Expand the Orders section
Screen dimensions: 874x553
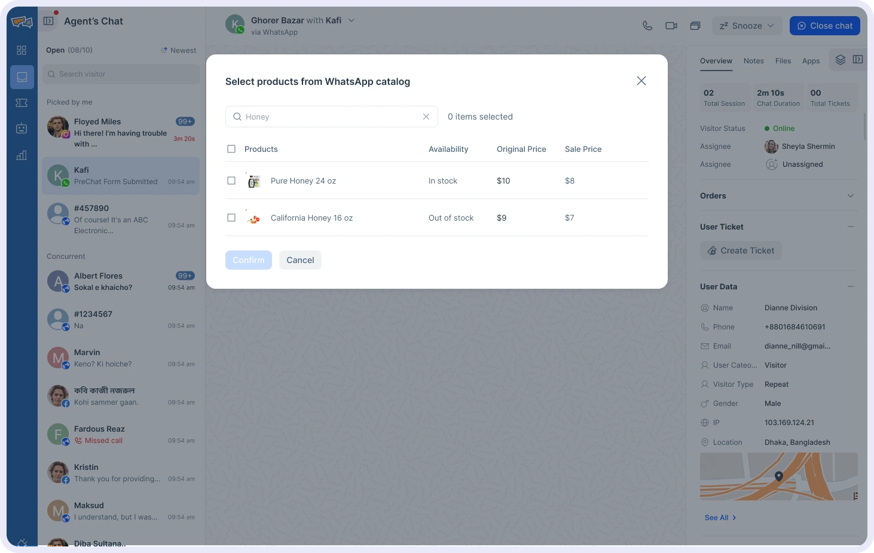tap(851, 195)
